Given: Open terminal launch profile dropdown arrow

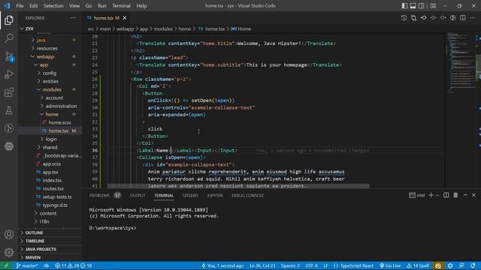Looking at the screenshot, I should click(x=437, y=195).
